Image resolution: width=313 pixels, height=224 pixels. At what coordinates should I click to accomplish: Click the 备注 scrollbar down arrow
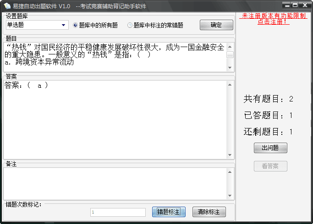click(x=230, y=196)
